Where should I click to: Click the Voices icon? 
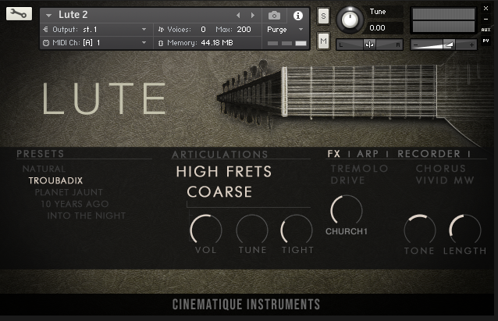[161, 30]
